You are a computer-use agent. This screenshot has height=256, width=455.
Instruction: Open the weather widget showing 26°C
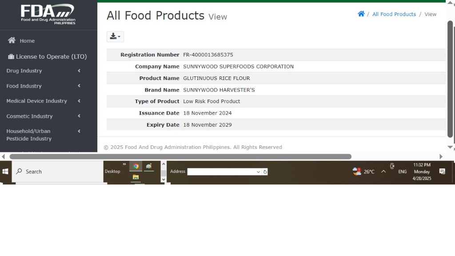tap(363, 172)
